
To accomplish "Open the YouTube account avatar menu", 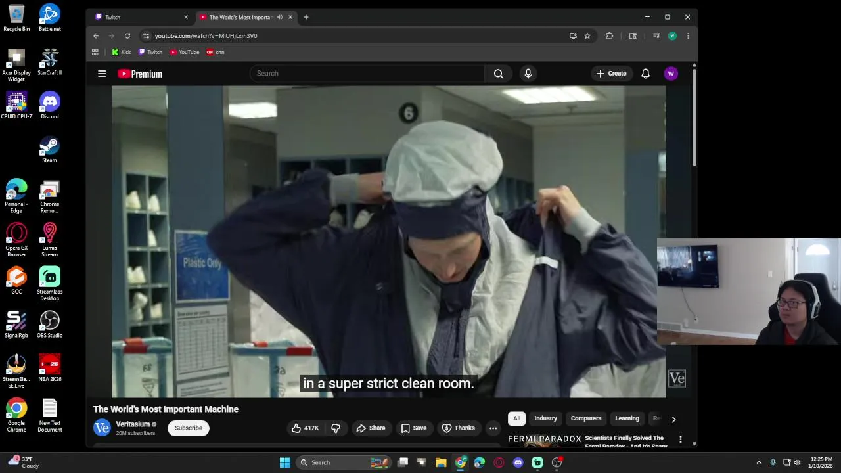I will click(671, 74).
